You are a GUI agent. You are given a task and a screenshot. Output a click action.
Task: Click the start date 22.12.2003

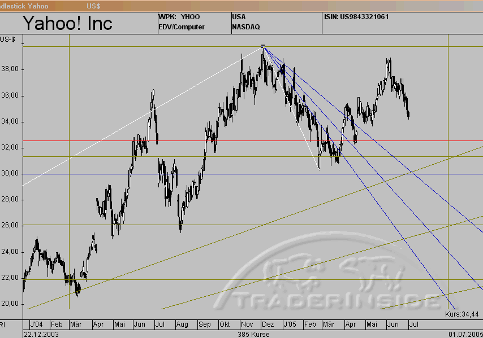(x=41, y=334)
